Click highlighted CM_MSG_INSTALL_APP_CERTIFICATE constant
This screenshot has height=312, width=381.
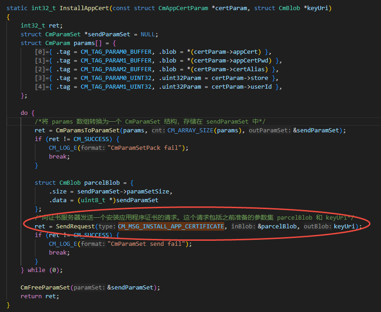click(x=171, y=227)
